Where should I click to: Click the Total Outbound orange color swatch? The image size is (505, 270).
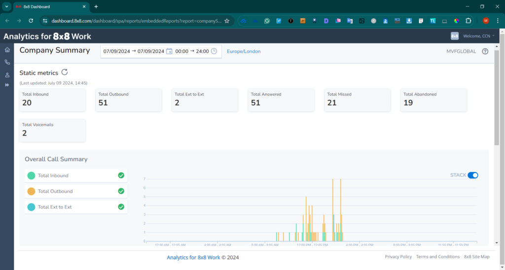(x=31, y=191)
